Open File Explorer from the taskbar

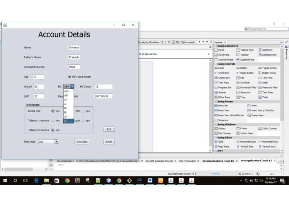coord(47,181)
